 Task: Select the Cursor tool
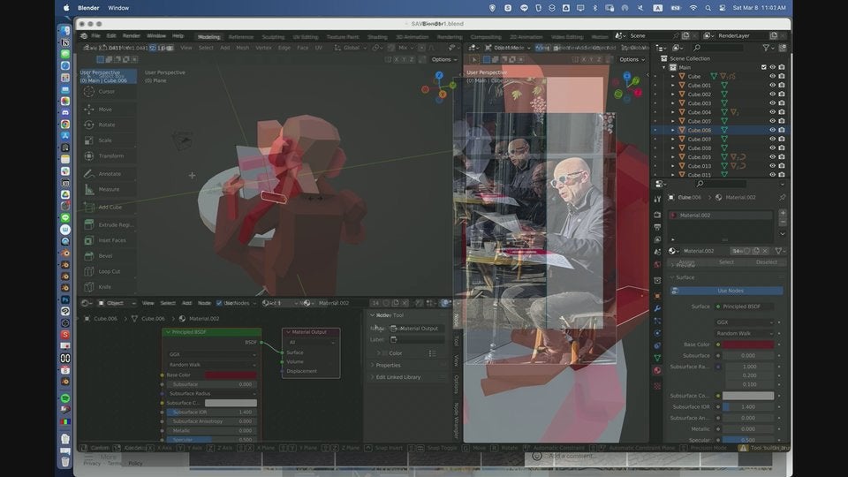pos(107,91)
